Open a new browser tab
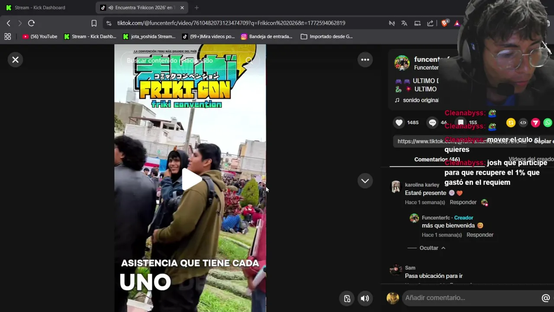554x312 pixels. tap(196, 7)
